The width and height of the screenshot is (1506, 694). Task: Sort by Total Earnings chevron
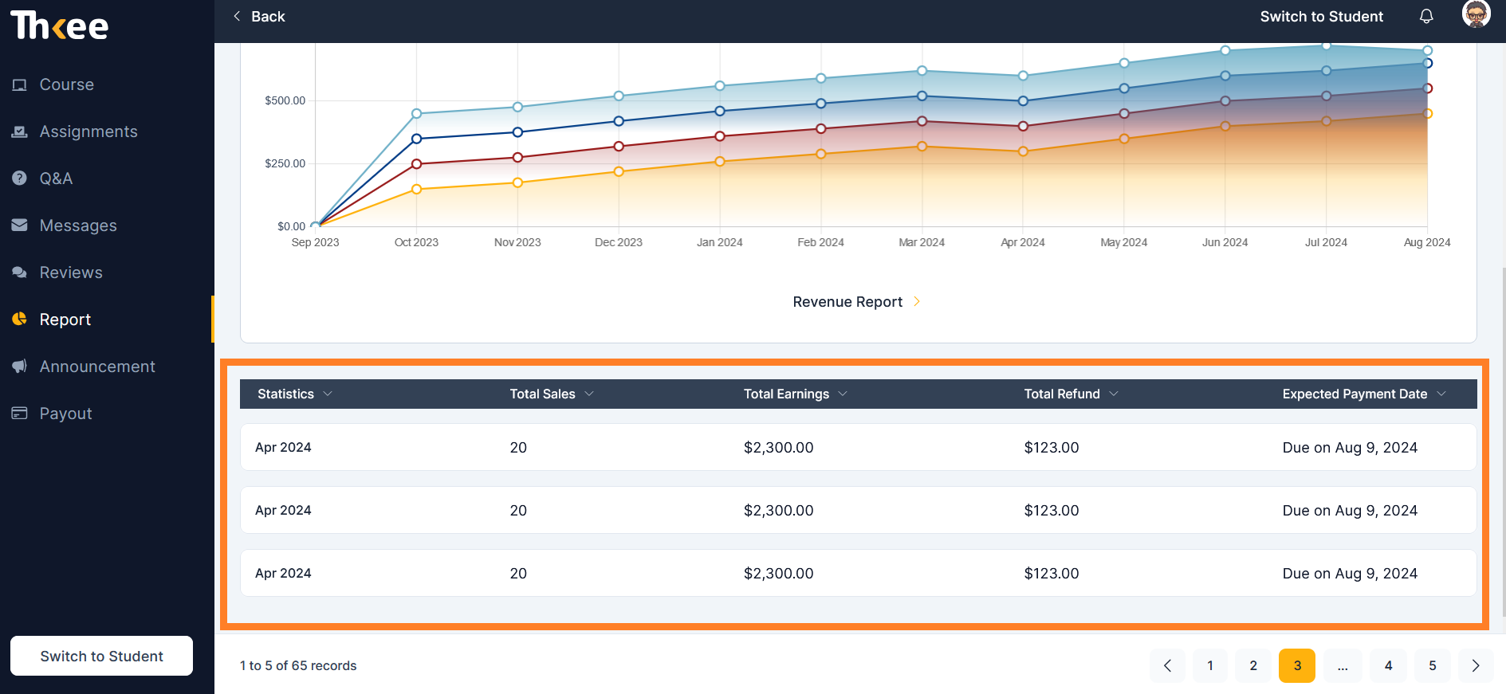843,394
